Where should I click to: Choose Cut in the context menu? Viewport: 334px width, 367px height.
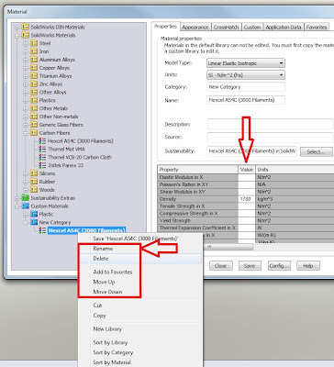point(139,306)
